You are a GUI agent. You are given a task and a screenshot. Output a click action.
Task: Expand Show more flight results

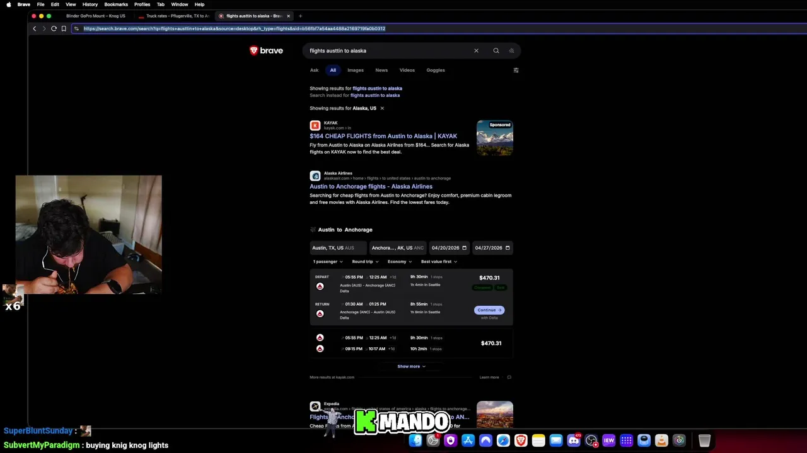click(411, 366)
